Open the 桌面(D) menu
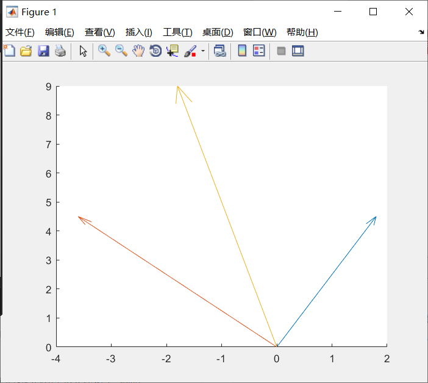 pyautogui.click(x=218, y=32)
